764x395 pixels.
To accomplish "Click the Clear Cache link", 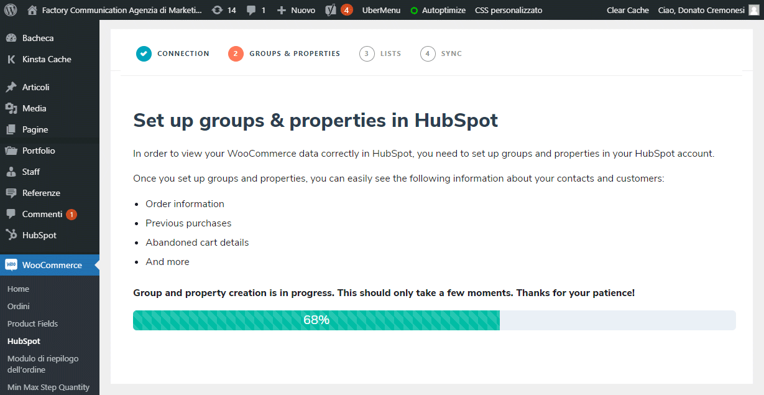I will (x=628, y=10).
